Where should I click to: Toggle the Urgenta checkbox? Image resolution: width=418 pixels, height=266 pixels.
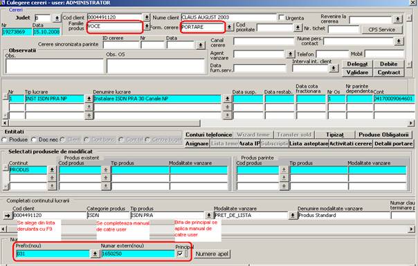[x=281, y=17]
